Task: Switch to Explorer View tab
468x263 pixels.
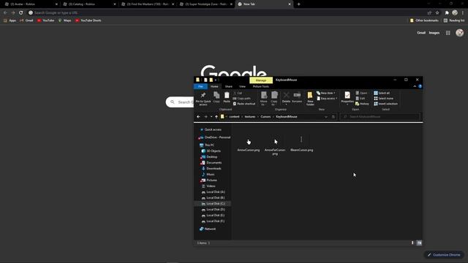Action: coord(242,86)
